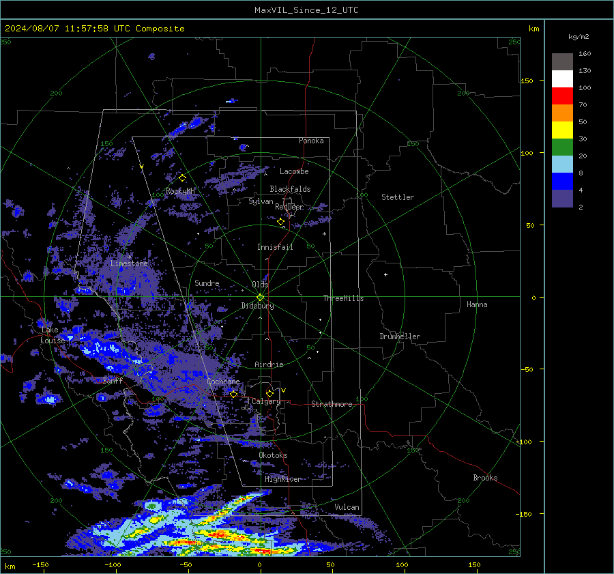
Task: Click the ThreeHills label
Action: tap(343, 298)
